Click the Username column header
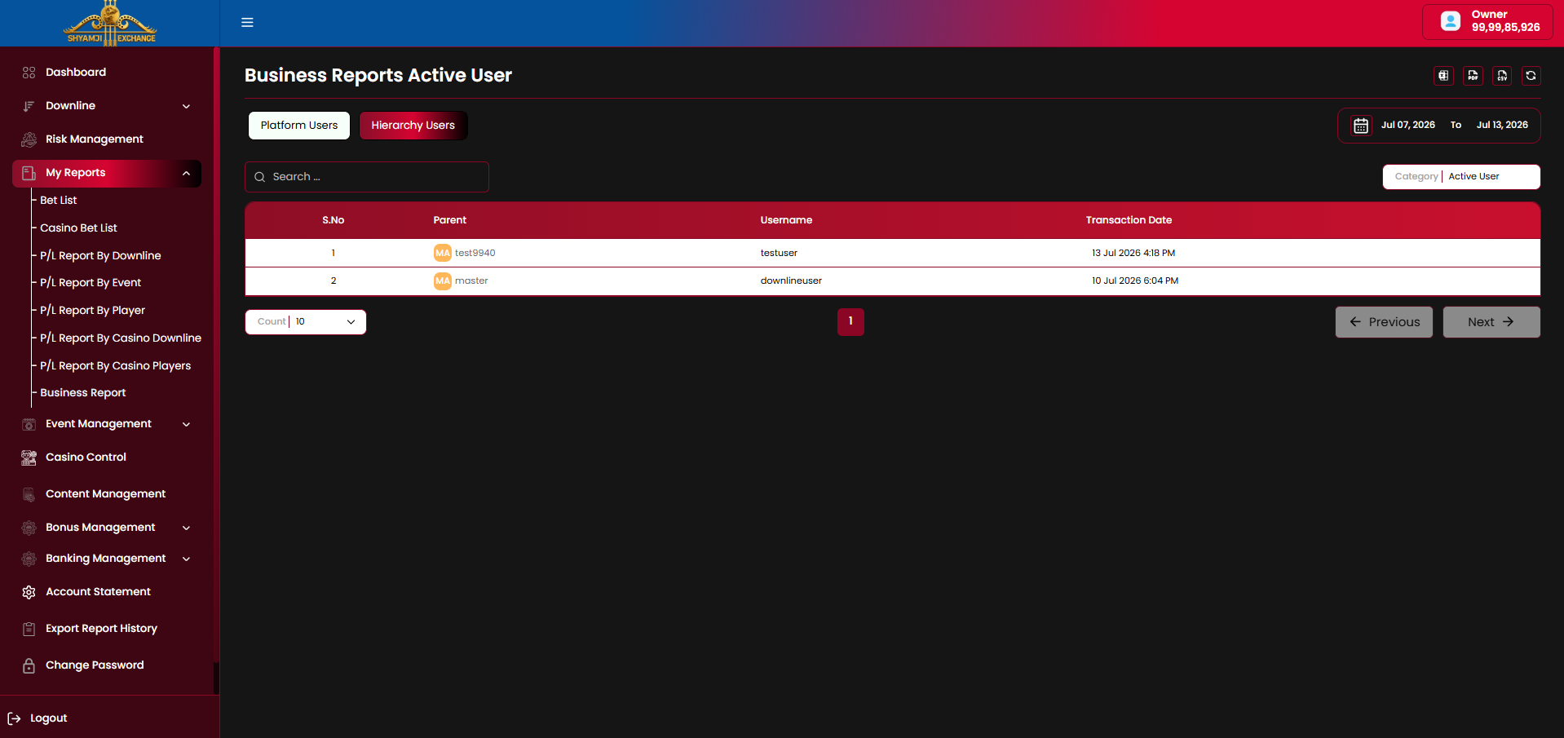The image size is (1564, 738). point(786,220)
